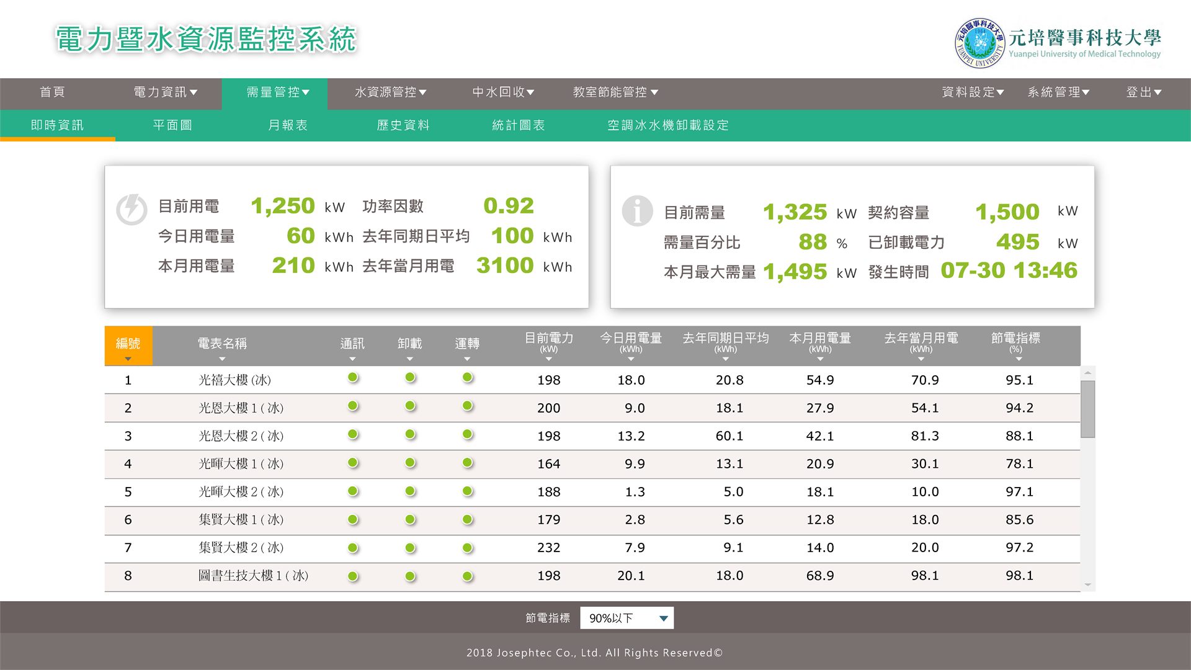This screenshot has width=1191, height=670.
Task: Switch to the 平面圖 tab
Action: click(172, 125)
